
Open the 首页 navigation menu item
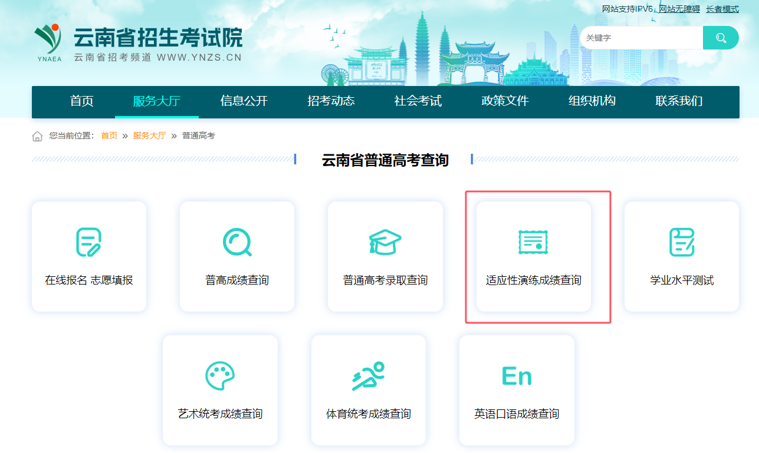click(81, 101)
